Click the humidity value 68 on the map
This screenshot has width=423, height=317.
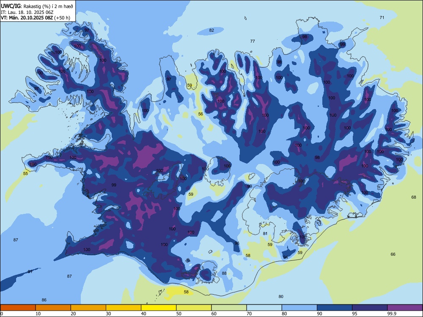click(414, 197)
